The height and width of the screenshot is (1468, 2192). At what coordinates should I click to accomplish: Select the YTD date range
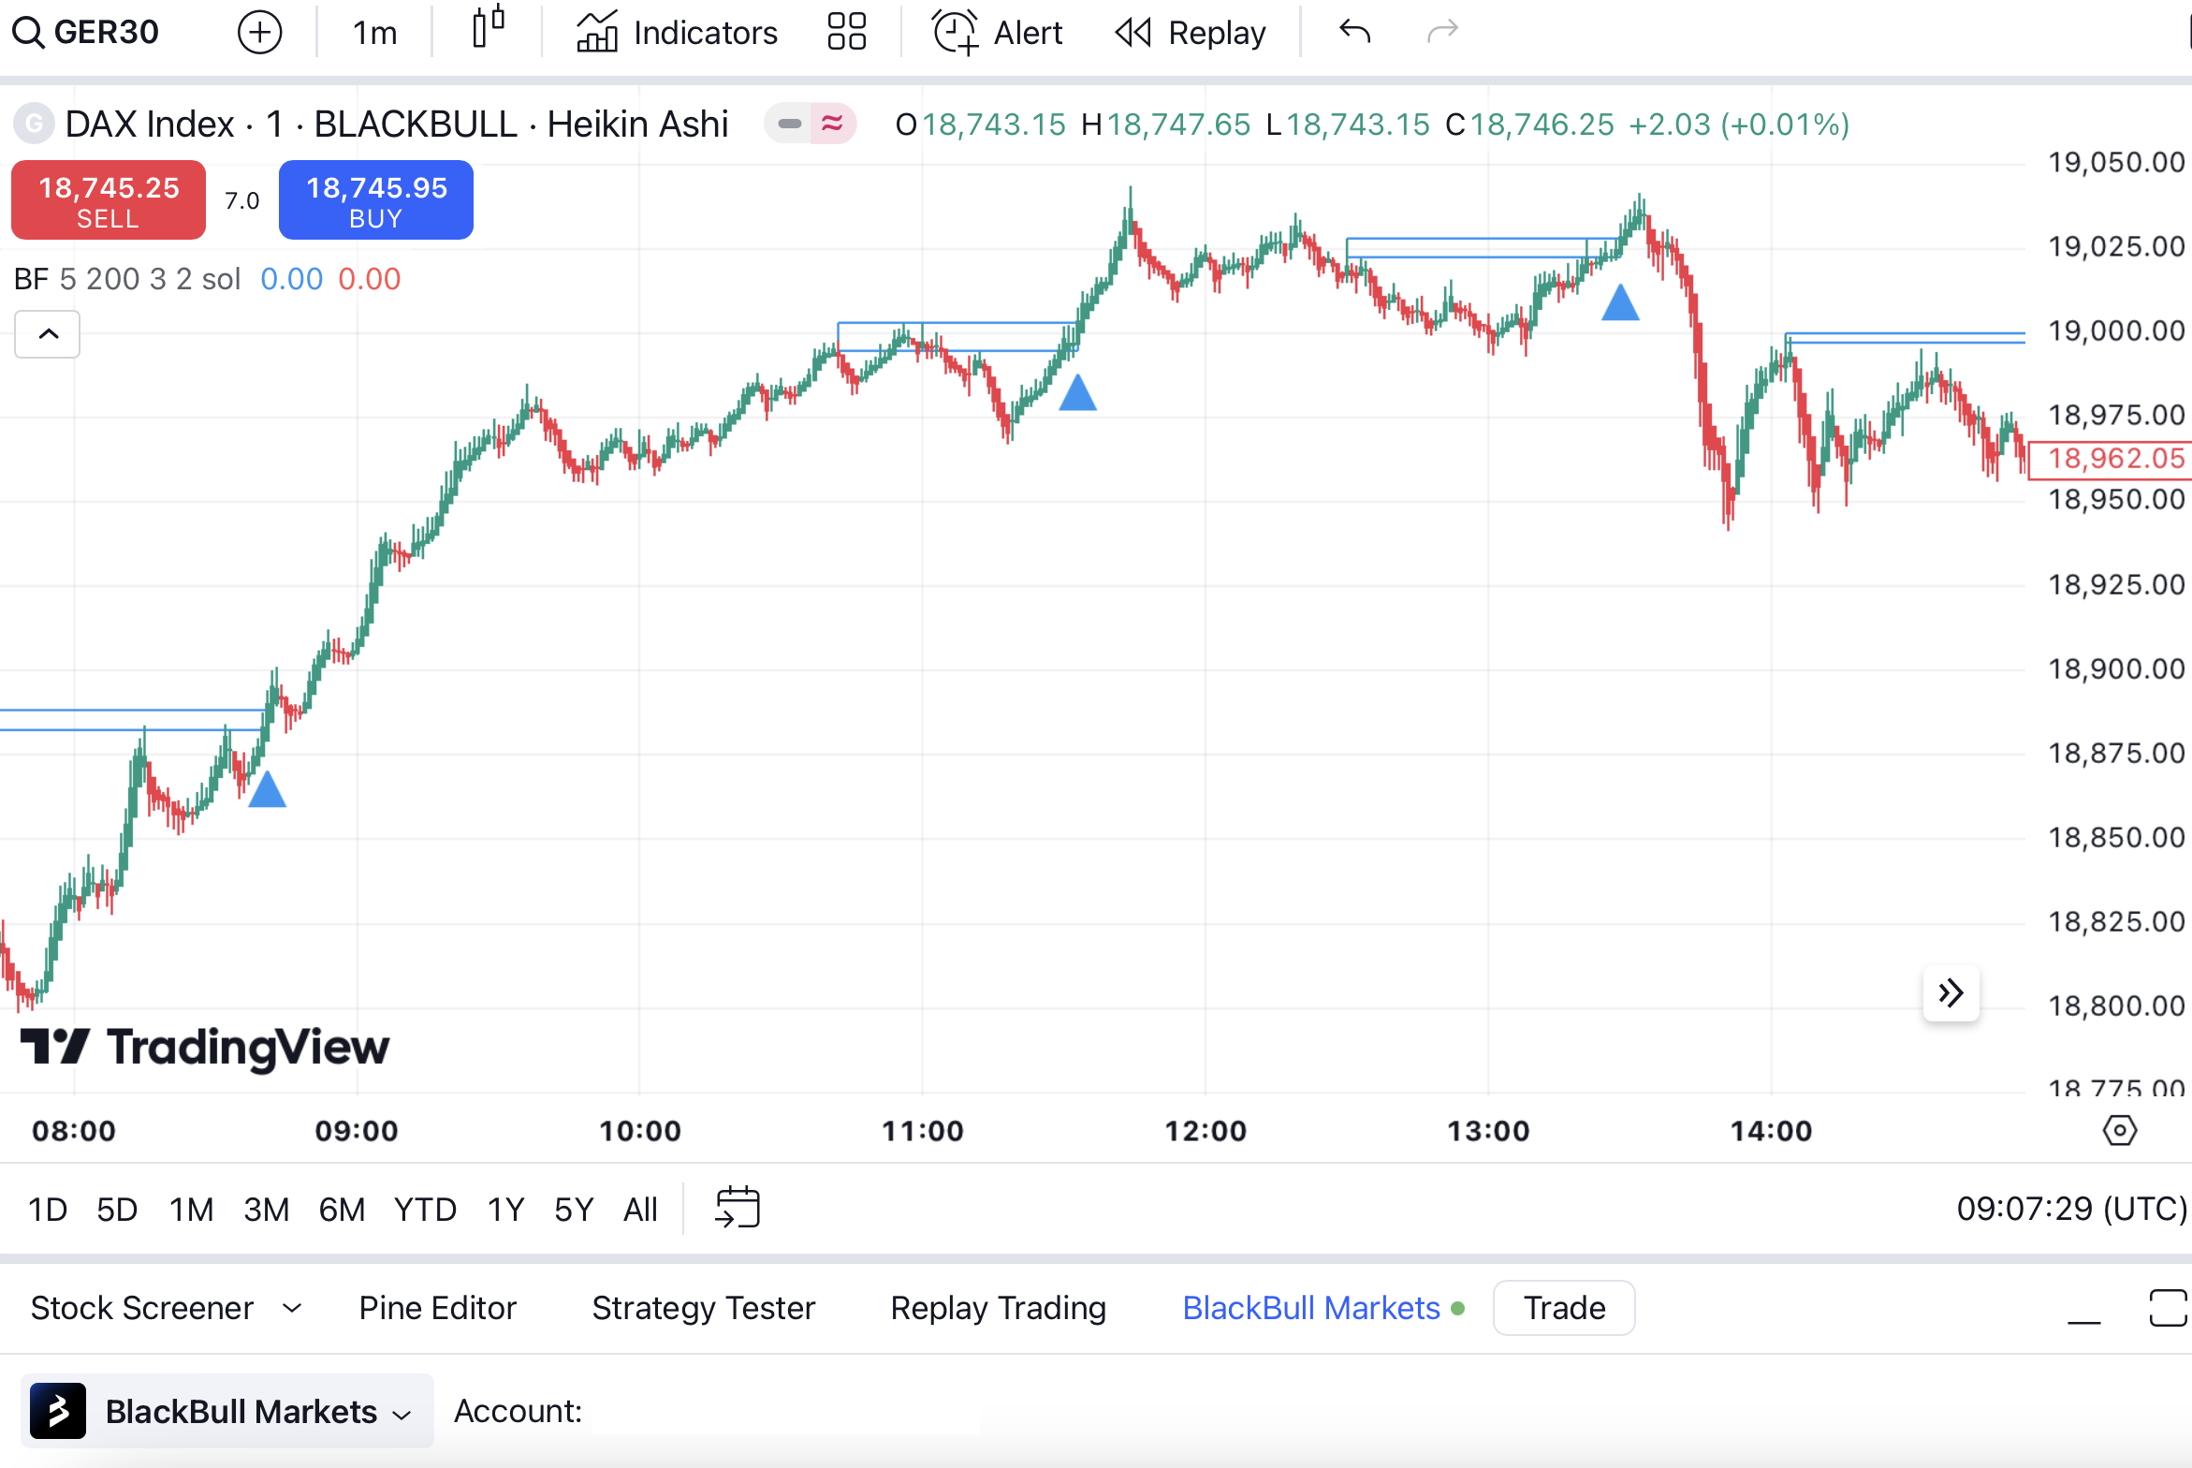(x=426, y=1210)
